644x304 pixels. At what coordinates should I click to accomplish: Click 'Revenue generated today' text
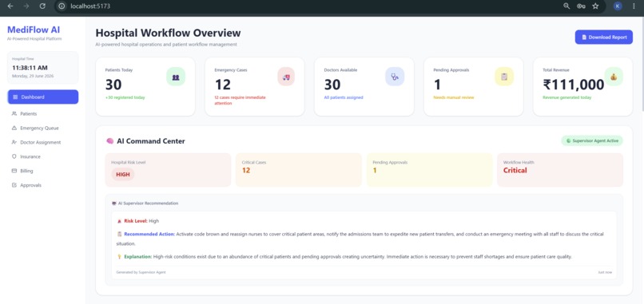point(566,97)
